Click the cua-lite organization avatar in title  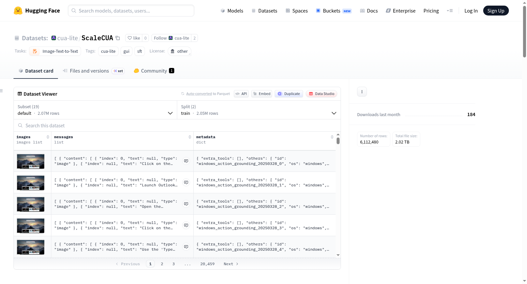[x=54, y=38]
